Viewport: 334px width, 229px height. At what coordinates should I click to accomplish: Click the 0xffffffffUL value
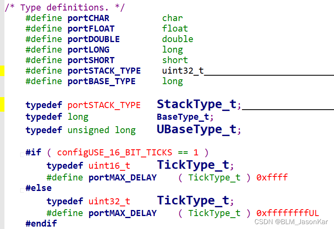[x=288, y=213]
